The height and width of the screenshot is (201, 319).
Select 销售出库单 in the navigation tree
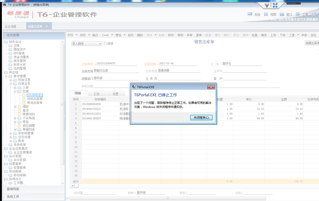tap(35, 95)
